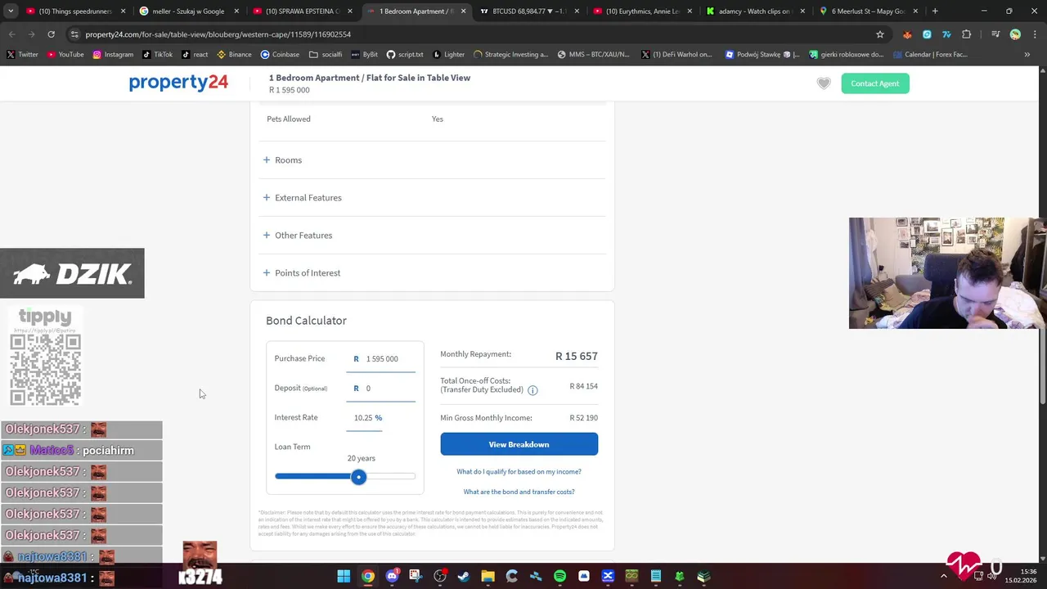The width and height of the screenshot is (1047, 589).
Task: Click the property24 logo
Action: tap(178, 83)
